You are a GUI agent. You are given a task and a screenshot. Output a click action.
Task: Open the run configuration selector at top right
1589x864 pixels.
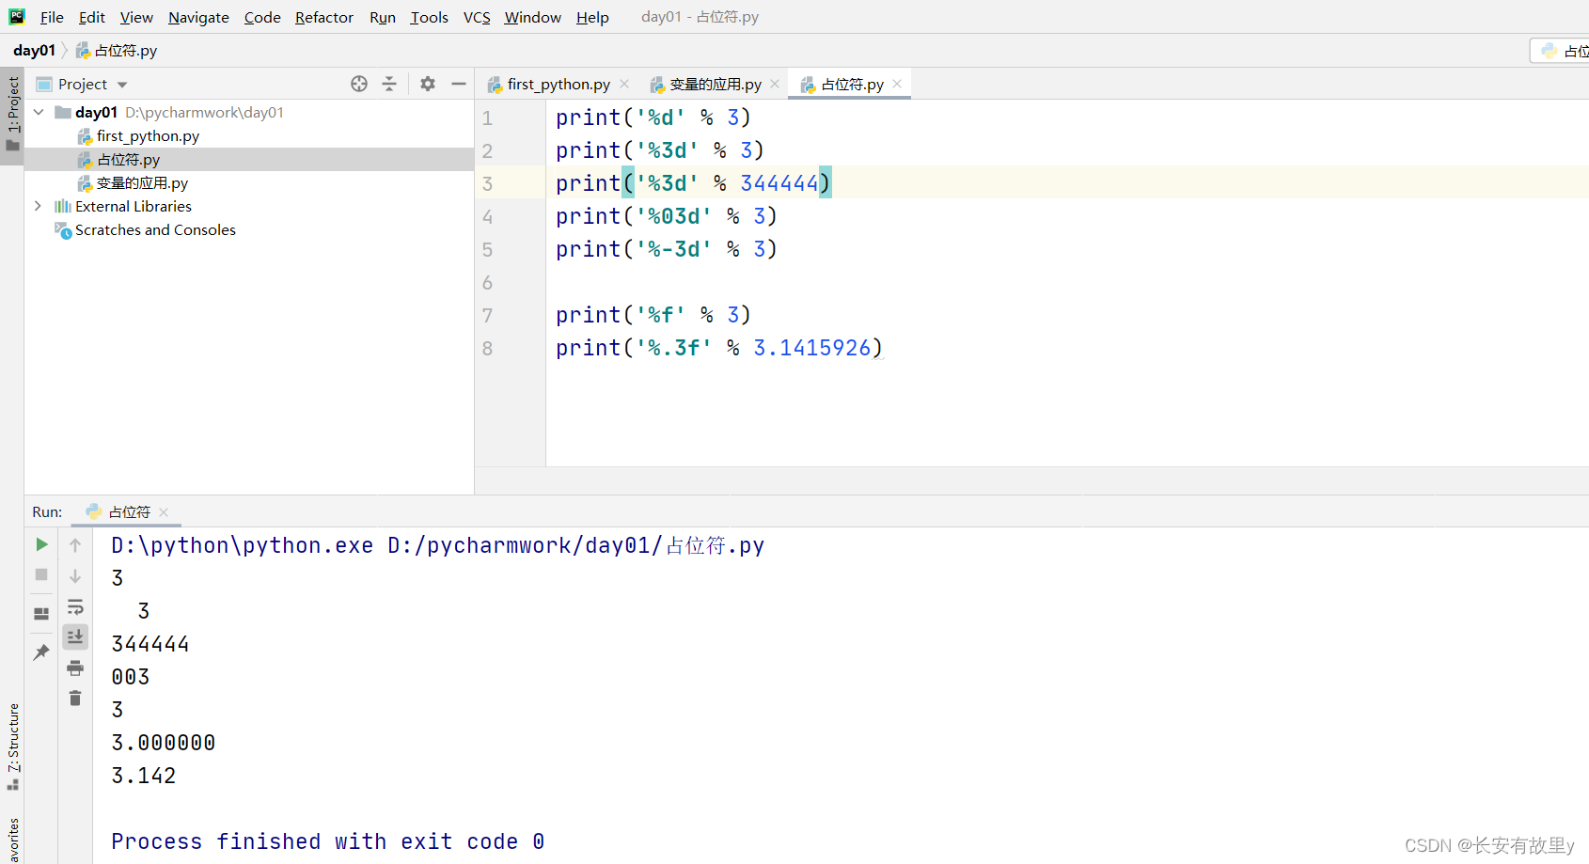pos(1561,51)
